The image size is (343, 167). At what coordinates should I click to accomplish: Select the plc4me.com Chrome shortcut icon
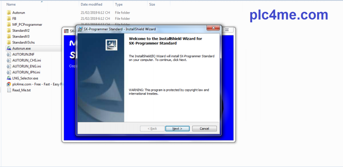[9, 84]
